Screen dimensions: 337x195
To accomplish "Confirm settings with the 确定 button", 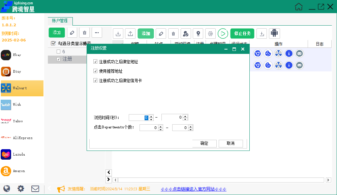I will [204, 143].
